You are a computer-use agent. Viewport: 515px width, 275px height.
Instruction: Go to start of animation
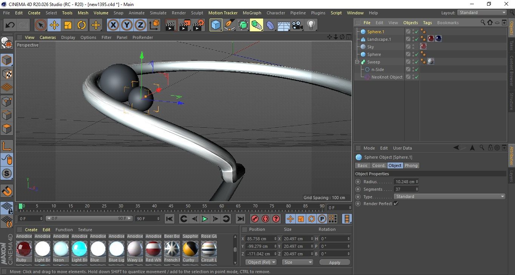point(170,219)
